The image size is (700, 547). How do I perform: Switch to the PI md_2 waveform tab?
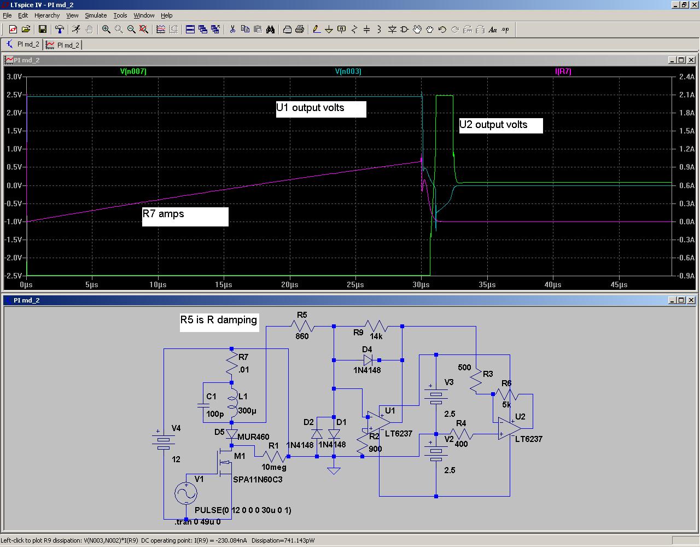coord(63,45)
